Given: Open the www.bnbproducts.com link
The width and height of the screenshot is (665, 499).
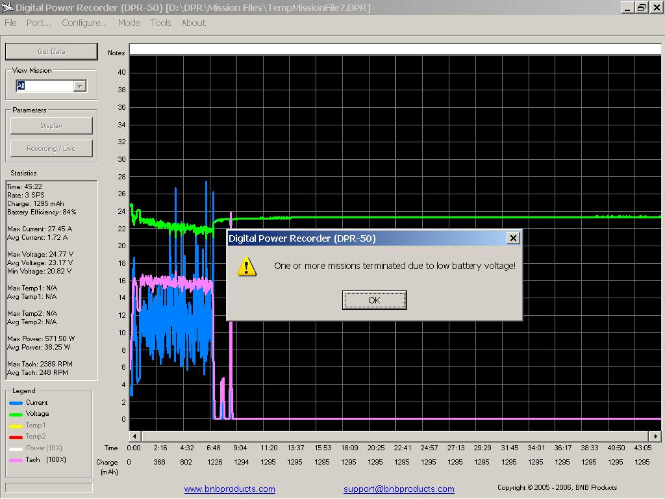Looking at the screenshot, I should (229, 489).
